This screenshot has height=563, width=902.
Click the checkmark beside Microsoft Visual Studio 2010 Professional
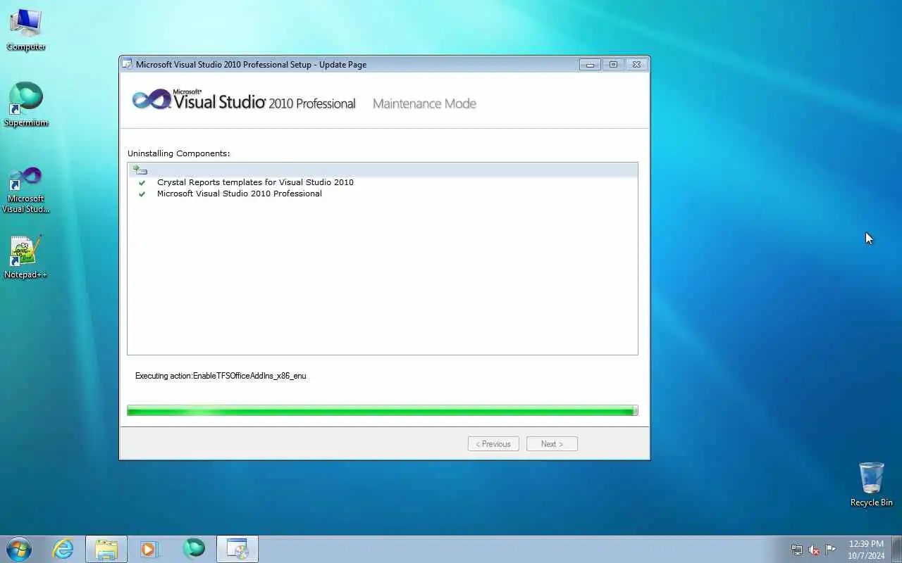pyautogui.click(x=142, y=194)
